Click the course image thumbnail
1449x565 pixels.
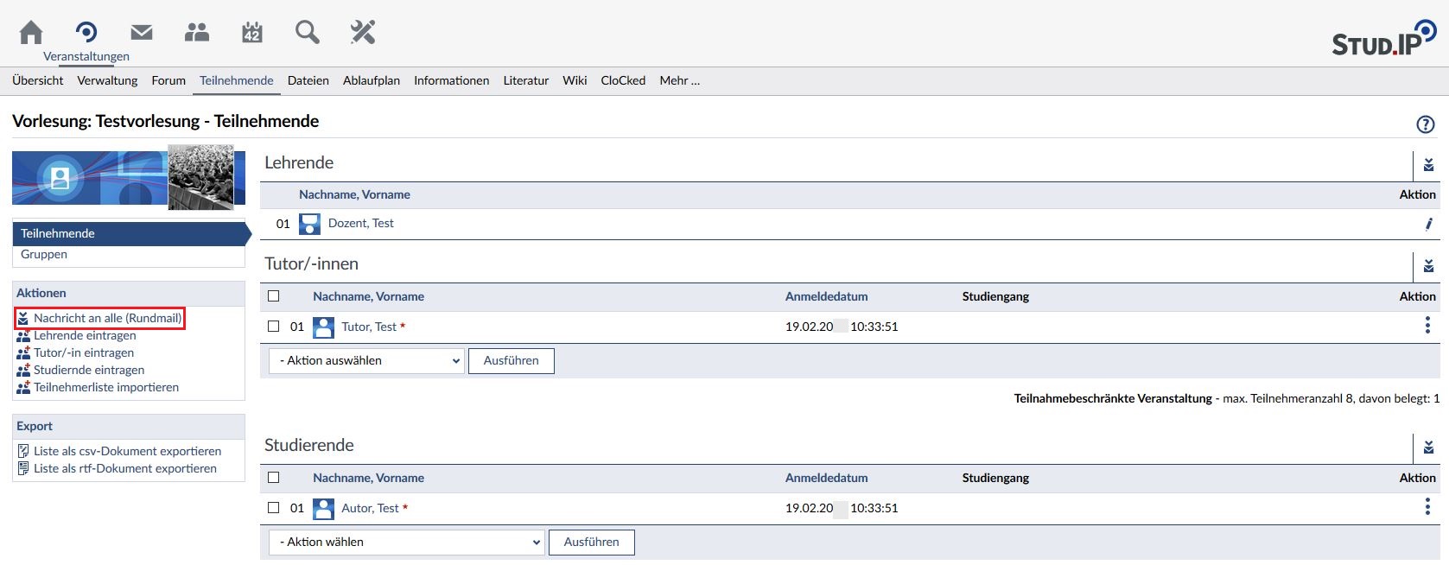point(200,177)
